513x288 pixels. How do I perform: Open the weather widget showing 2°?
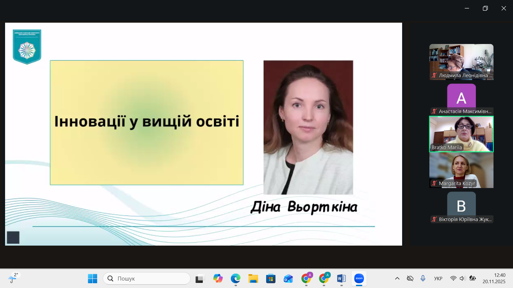tap(13, 278)
